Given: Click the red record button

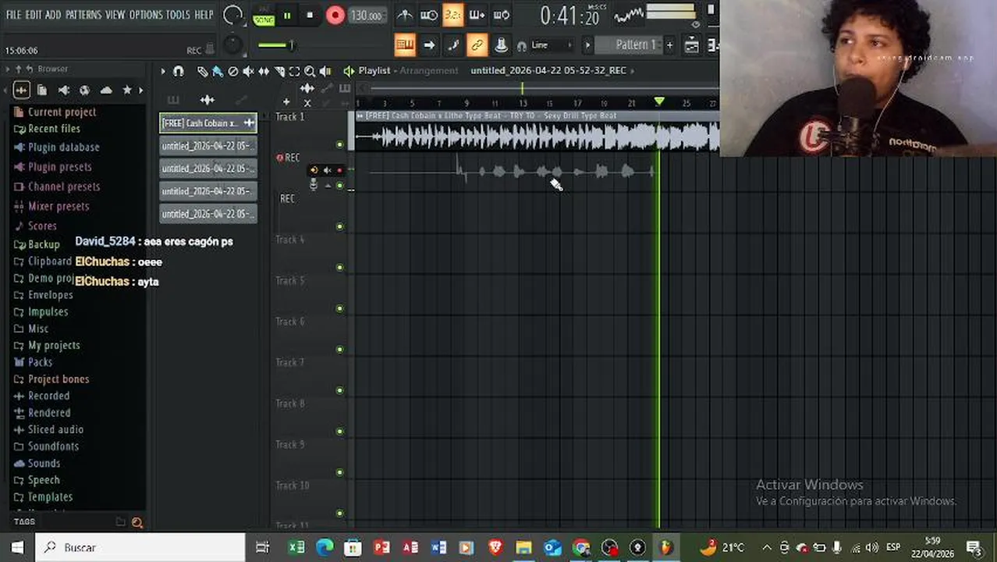Looking at the screenshot, I should (335, 15).
